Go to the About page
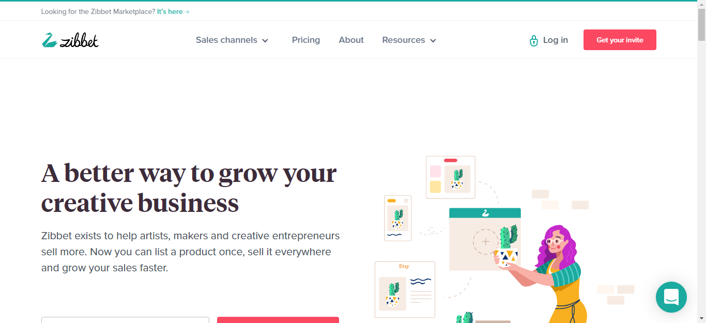706x323 pixels. [x=351, y=40]
